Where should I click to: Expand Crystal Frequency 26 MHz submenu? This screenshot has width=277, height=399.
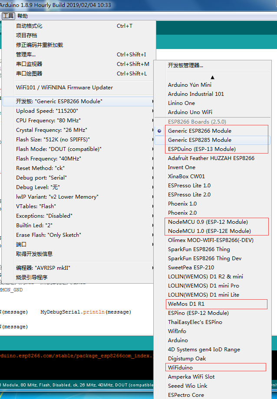click(x=78, y=130)
